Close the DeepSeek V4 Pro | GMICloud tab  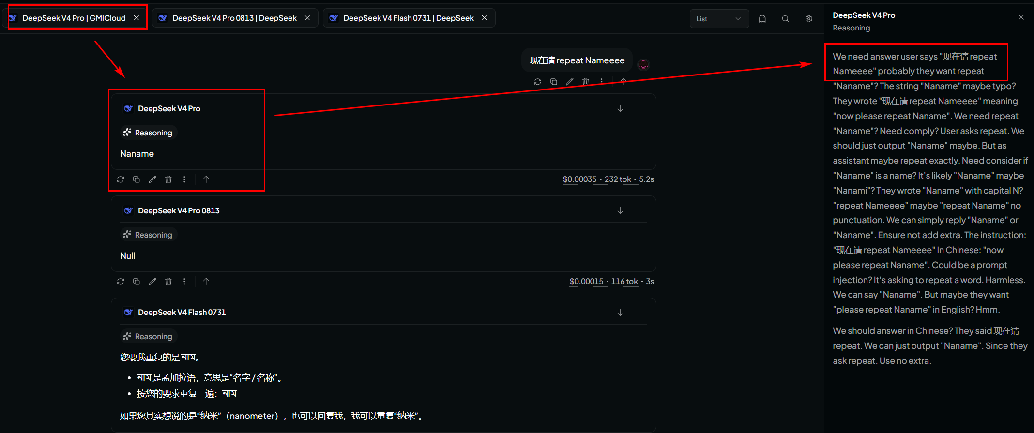[137, 18]
